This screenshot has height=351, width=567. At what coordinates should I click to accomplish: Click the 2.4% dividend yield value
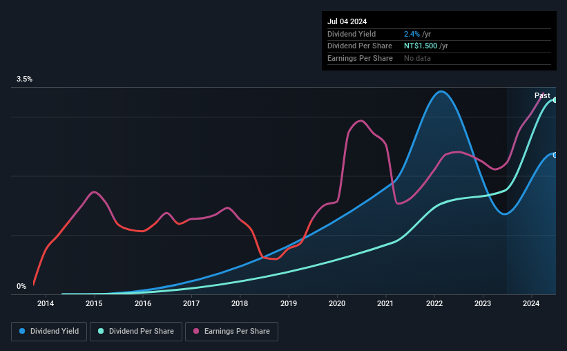click(412, 34)
